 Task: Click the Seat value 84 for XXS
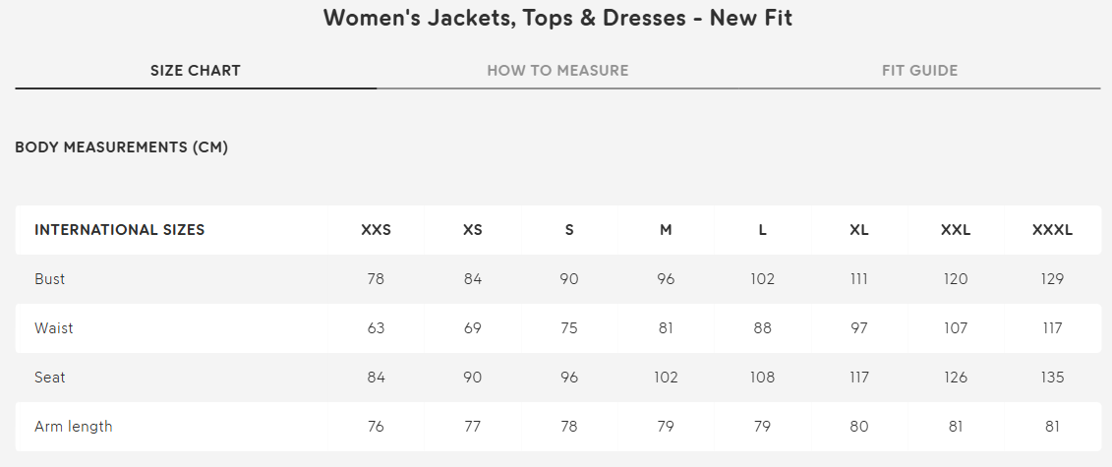coord(376,378)
